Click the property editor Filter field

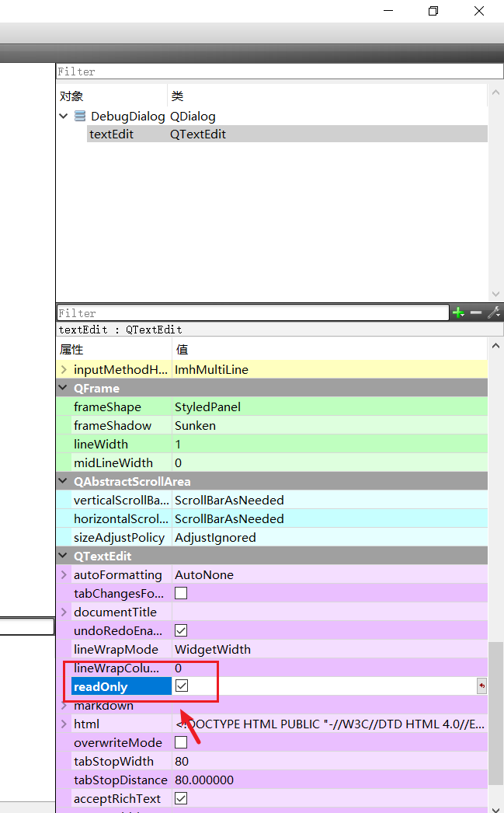pos(252,312)
